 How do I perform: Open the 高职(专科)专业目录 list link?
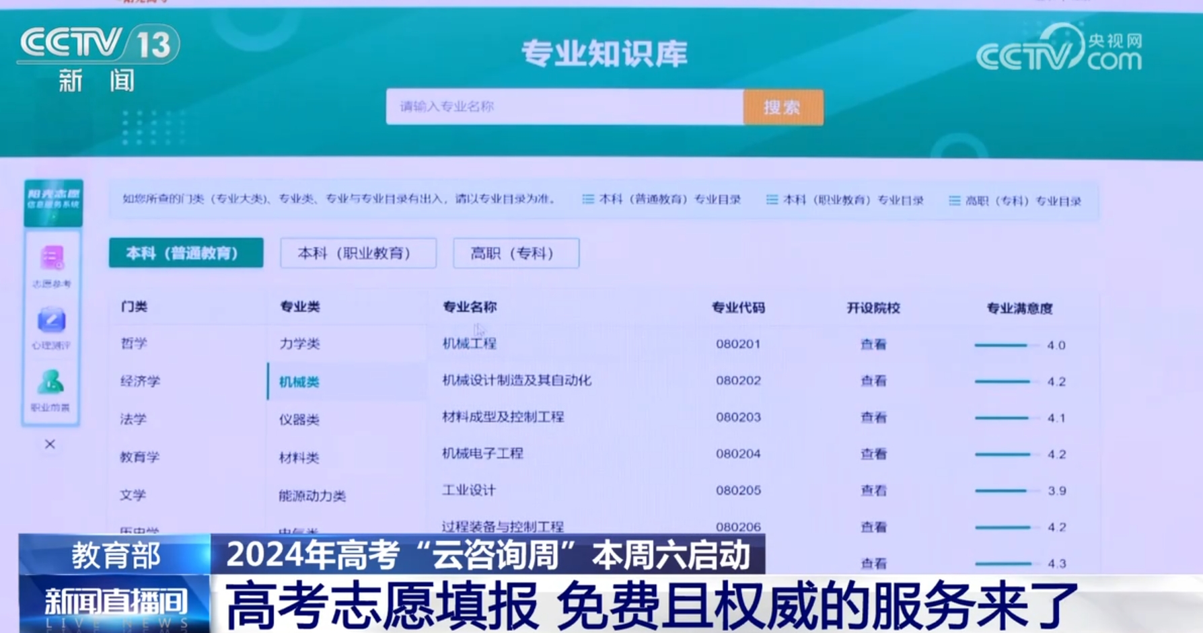(1015, 201)
